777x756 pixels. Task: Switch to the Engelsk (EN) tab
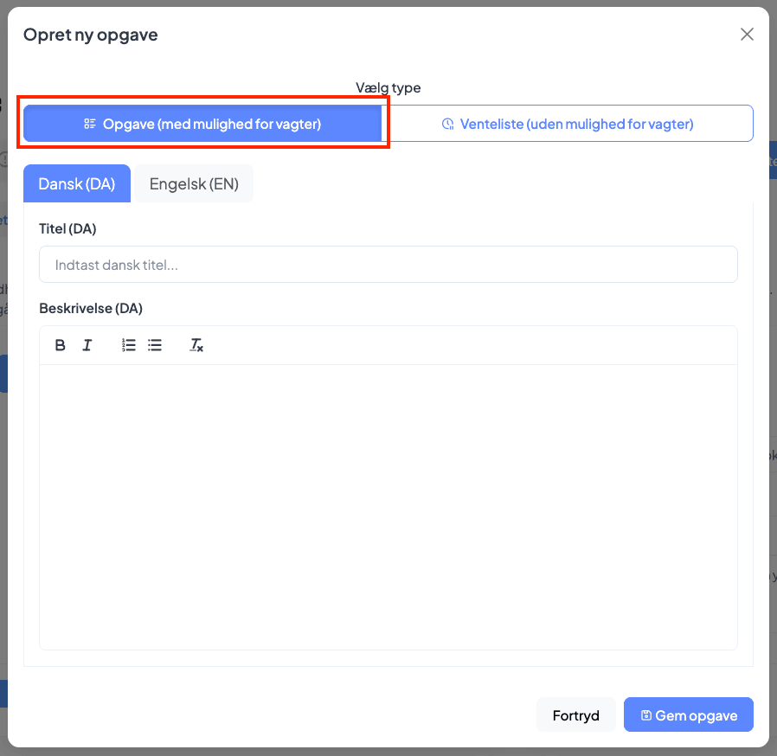tap(193, 183)
